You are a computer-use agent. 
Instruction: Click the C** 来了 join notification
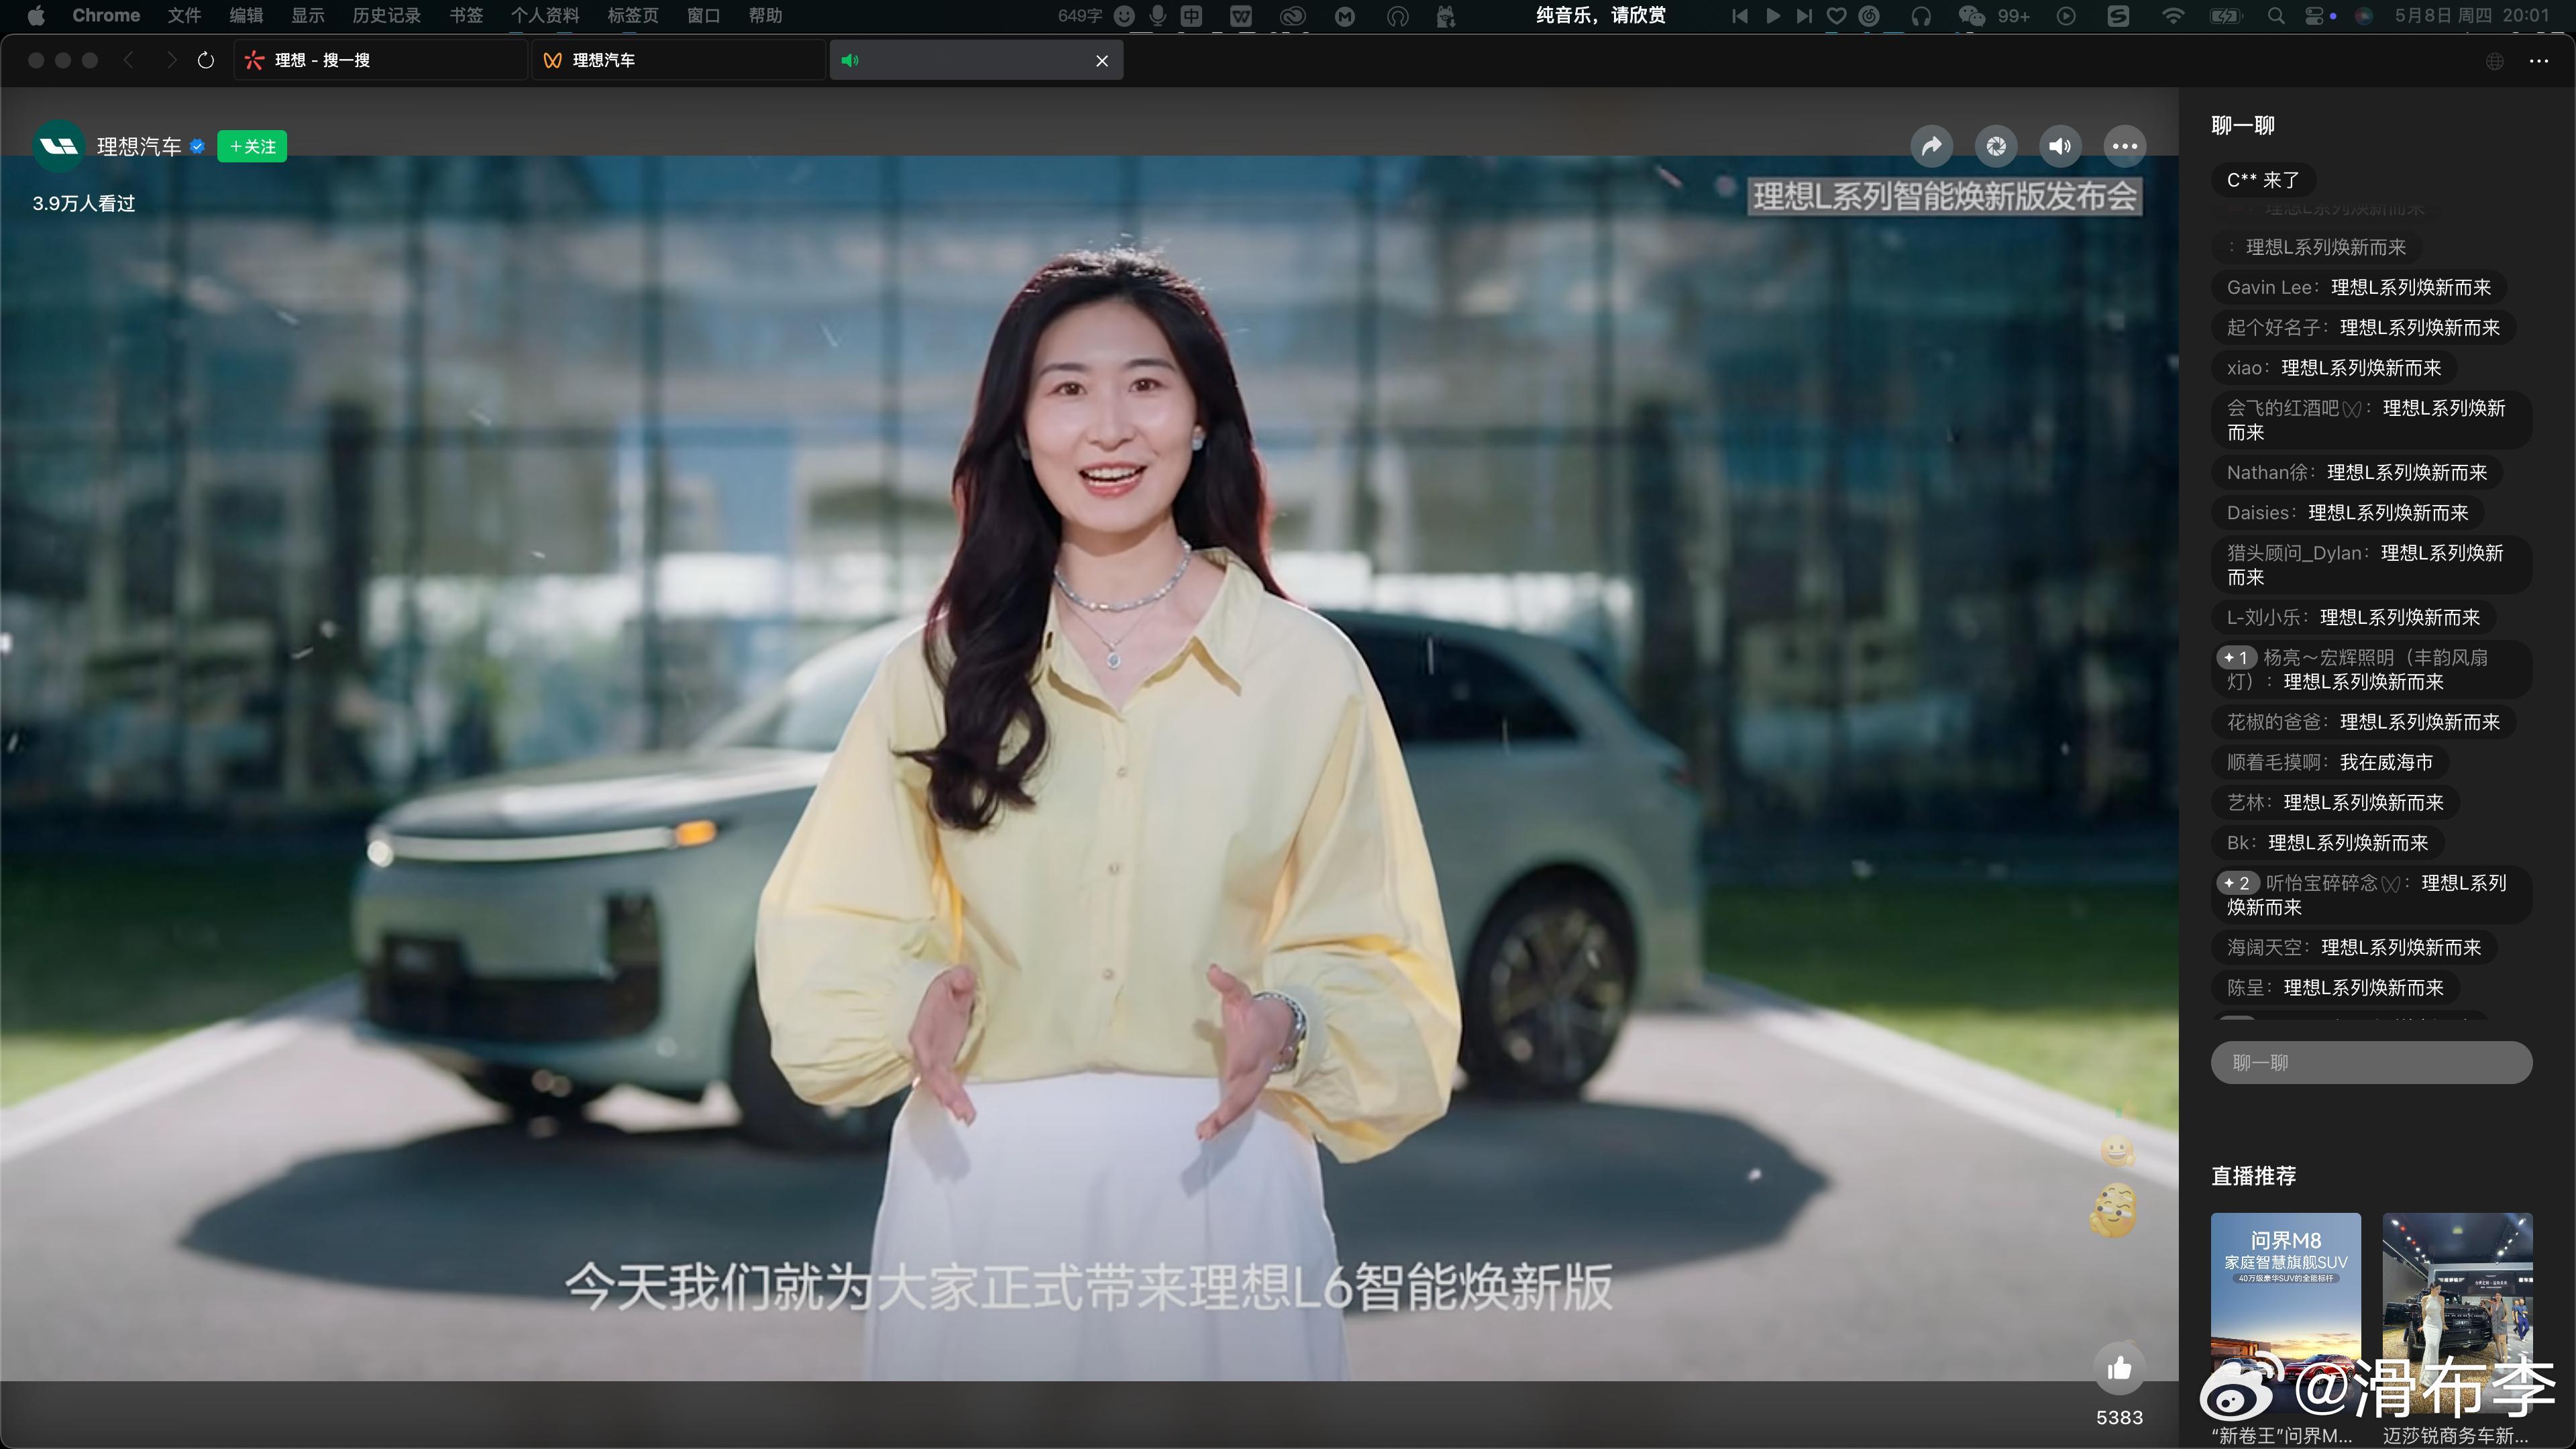pyautogui.click(x=2263, y=180)
